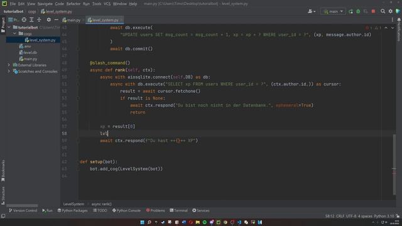402x226 pixels.
Task: Click the taskbar Search magnifier icon
Action: pyautogui.click(x=149, y=222)
